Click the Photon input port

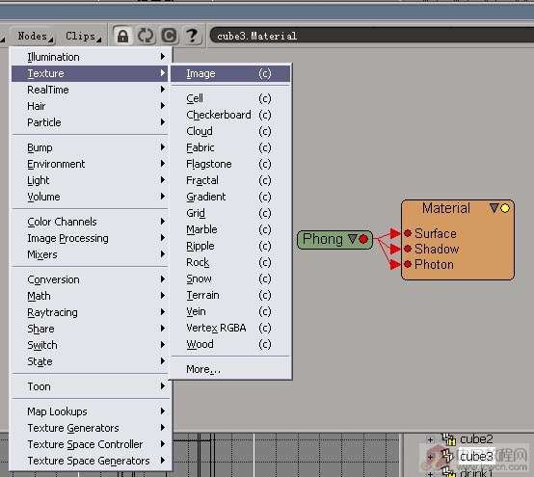408,264
